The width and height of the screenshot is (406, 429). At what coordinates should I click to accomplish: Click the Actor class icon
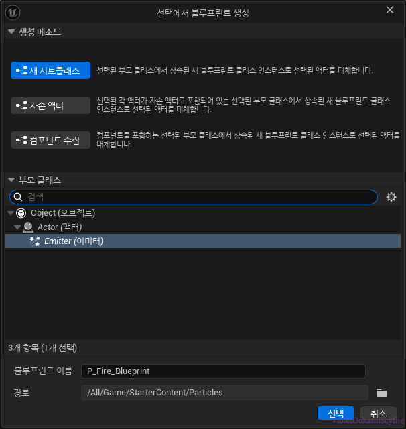[28, 227]
